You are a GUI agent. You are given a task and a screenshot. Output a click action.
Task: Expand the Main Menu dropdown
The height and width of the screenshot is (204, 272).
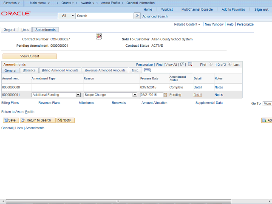tap(40, 3)
